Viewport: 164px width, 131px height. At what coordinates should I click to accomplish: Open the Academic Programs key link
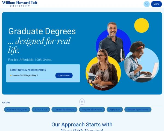[x=17, y=109]
